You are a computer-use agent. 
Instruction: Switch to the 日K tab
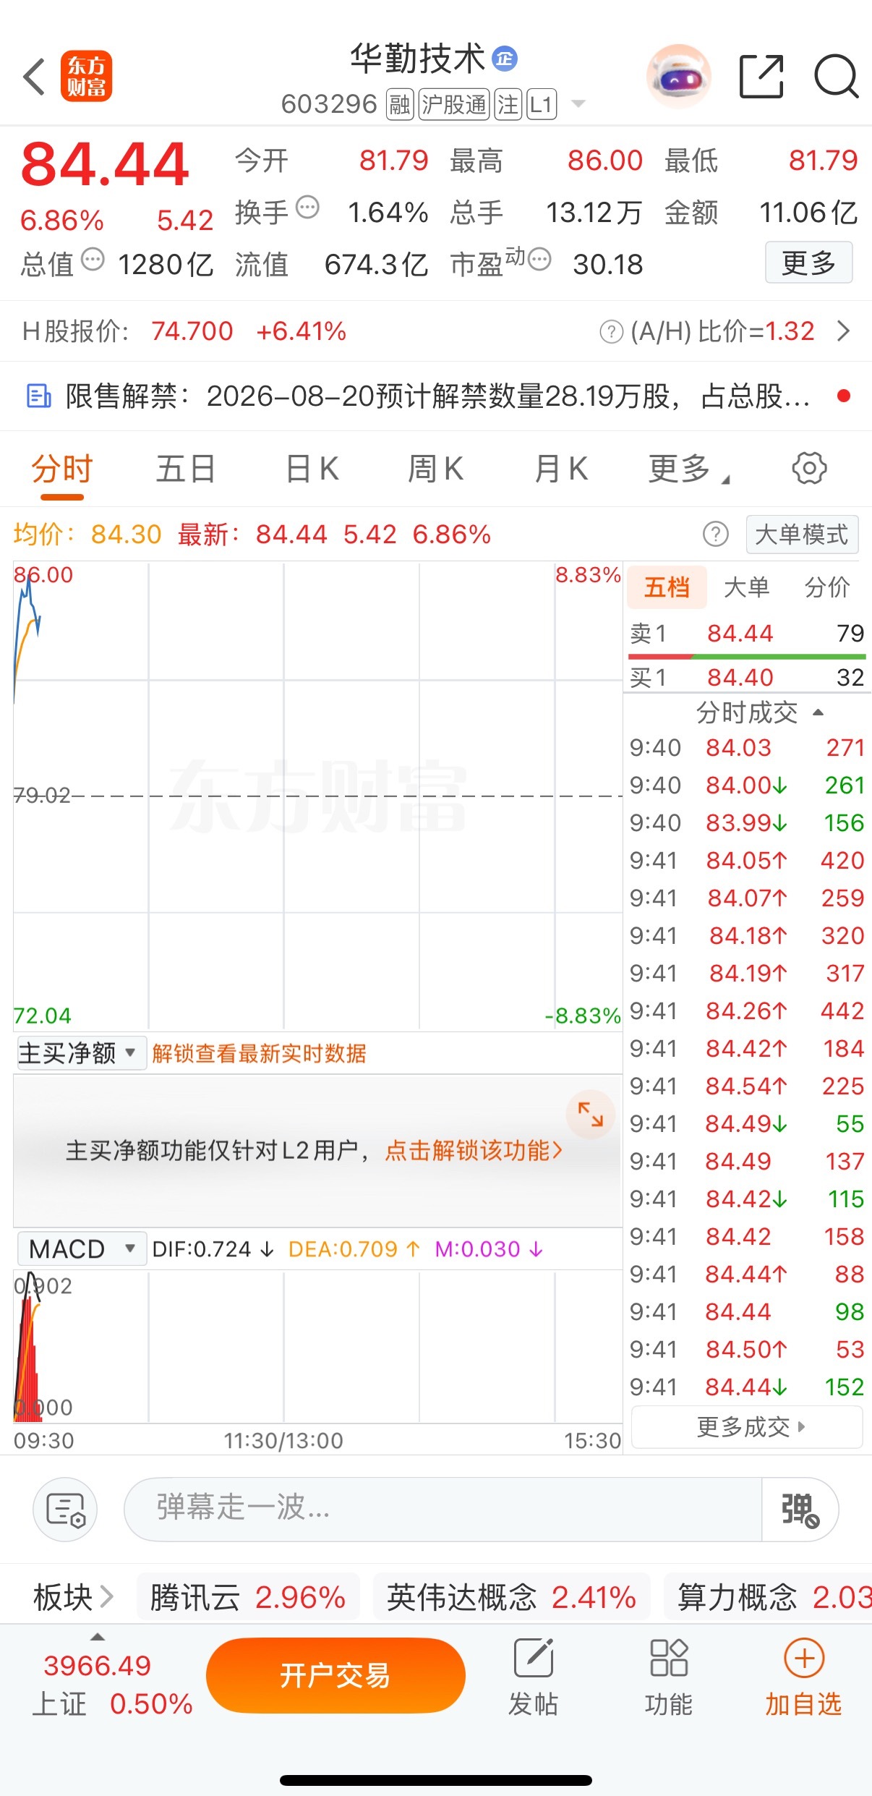coord(312,469)
